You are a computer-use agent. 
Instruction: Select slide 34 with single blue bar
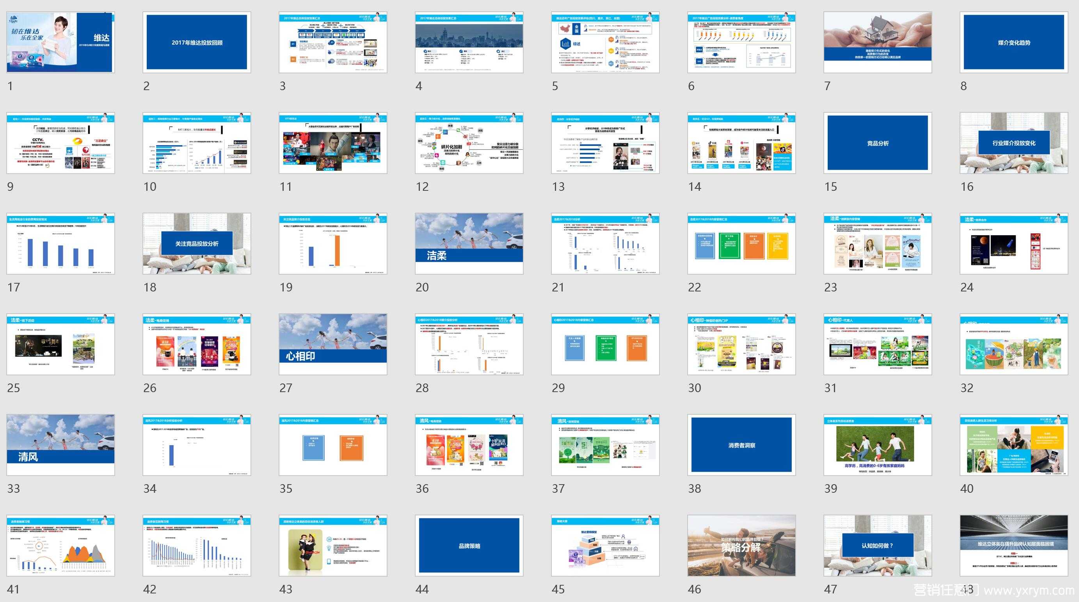click(x=197, y=445)
